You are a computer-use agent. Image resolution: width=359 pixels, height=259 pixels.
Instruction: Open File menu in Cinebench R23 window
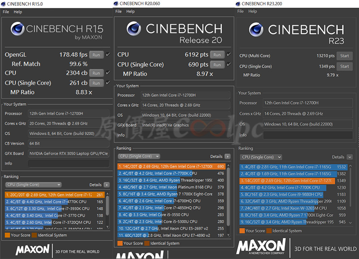point(241,11)
